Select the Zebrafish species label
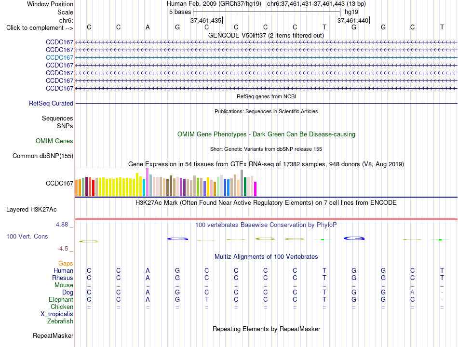Image resolution: width=458 pixels, height=347 pixels. click(60, 321)
